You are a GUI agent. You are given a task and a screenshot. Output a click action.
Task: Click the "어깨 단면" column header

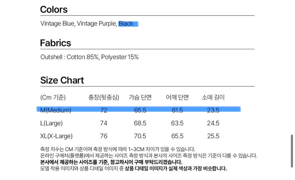pyautogui.click(x=177, y=97)
